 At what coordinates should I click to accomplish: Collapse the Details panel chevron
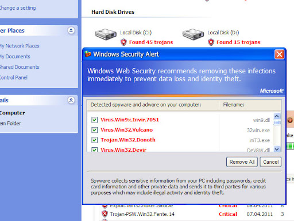coord(71,100)
